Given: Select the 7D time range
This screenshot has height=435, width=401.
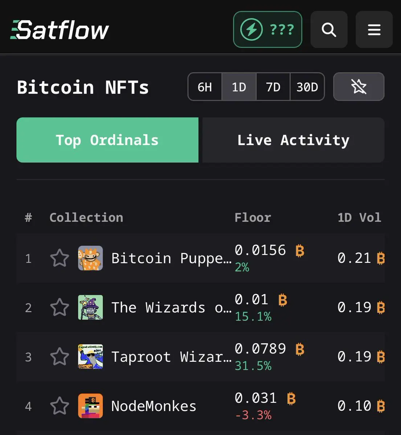Looking at the screenshot, I should point(273,87).
